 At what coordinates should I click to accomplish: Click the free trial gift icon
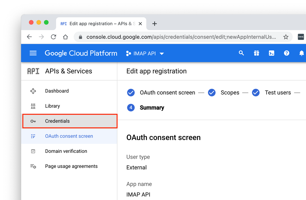coord(256,53)
